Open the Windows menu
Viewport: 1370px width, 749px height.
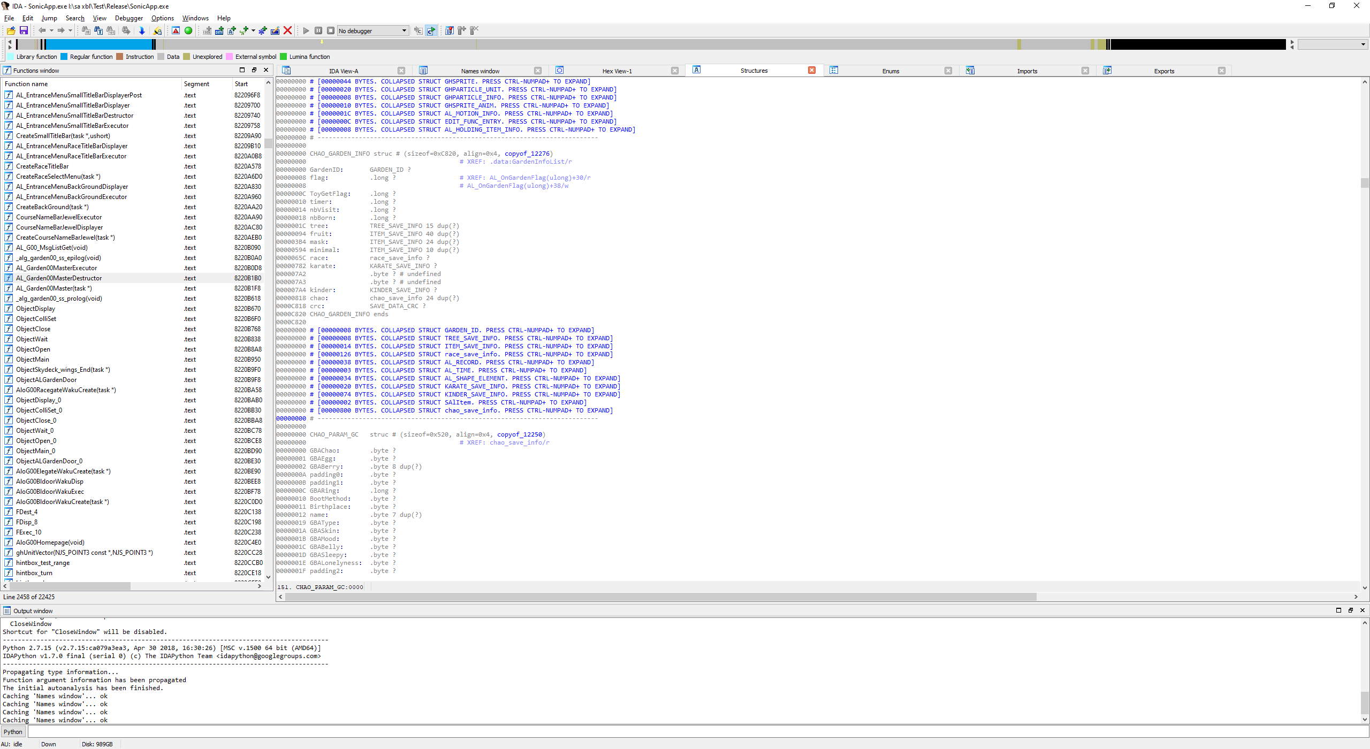coord(195,18)
